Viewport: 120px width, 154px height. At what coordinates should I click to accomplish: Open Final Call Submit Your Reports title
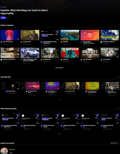[108, 126]
